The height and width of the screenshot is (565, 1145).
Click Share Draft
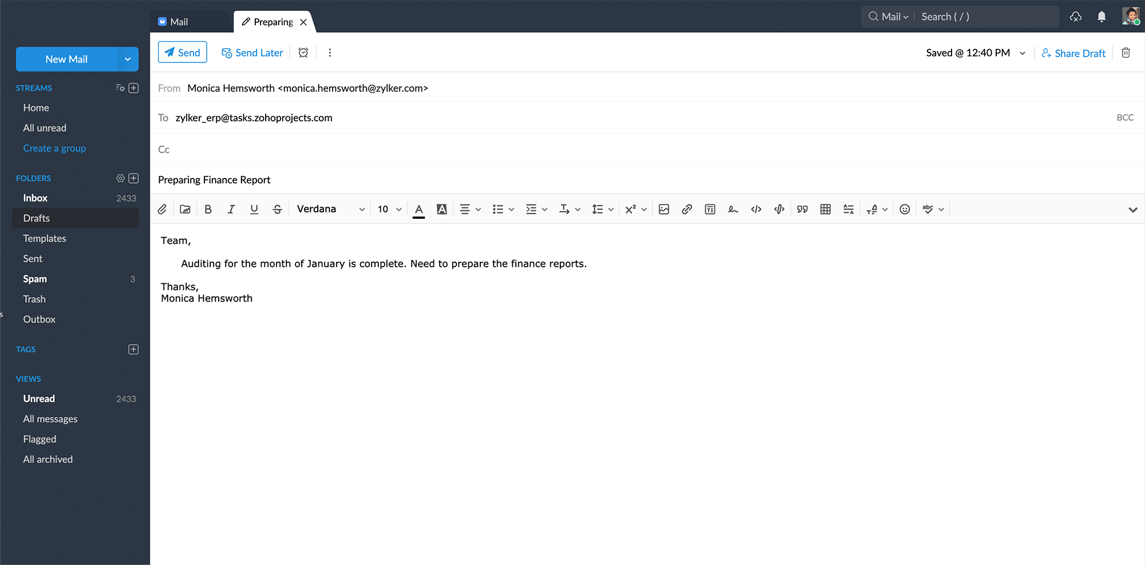click(1073, 53)
